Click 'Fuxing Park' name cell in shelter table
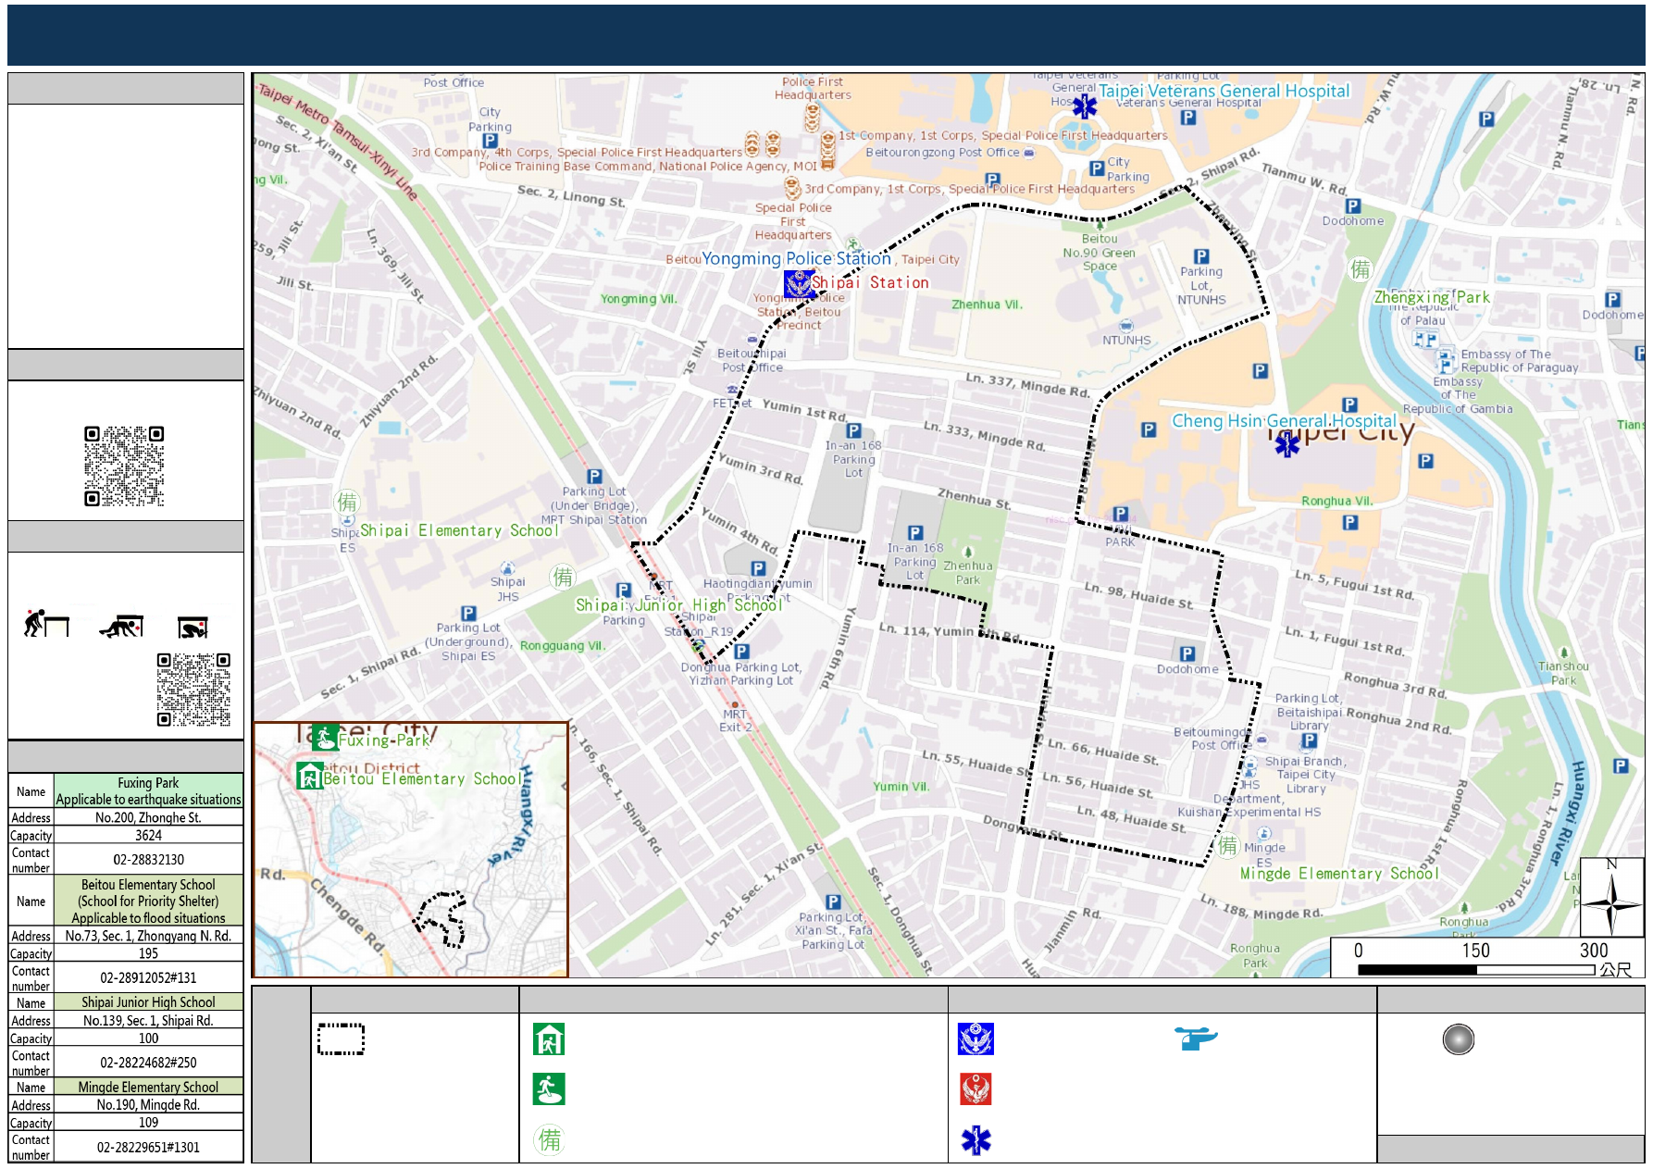This screenshot has width=1653, height=1169. (x=148, y=790)
